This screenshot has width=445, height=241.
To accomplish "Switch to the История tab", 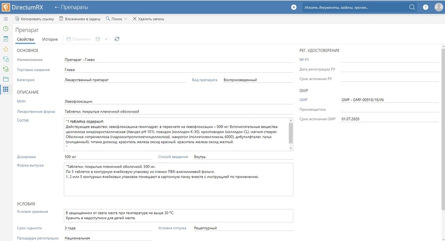I will coord(50,39).
